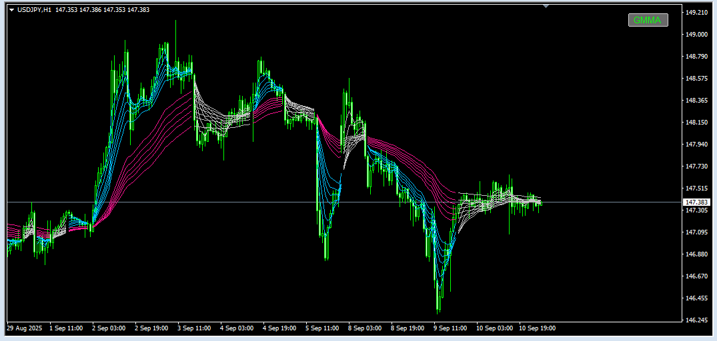Open the chart menu arrow beside USDJPY,H1

pos(11,9)
